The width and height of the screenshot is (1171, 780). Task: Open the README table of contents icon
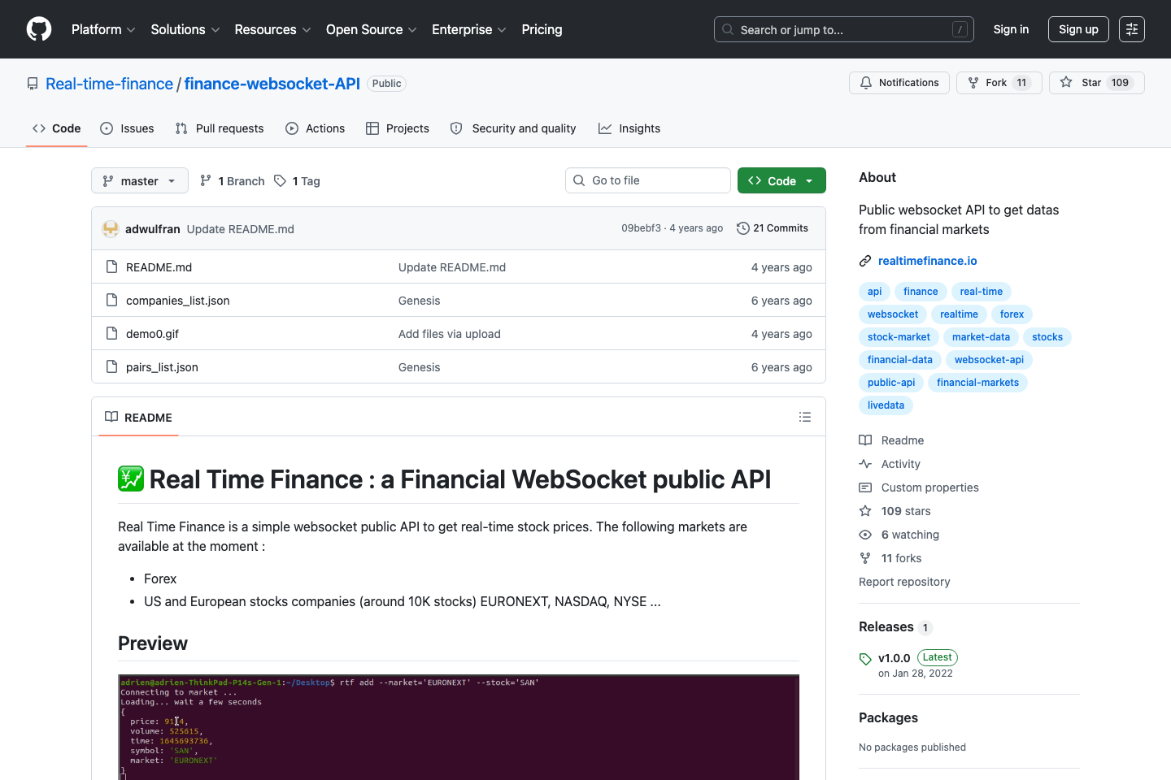coord(805,416)
